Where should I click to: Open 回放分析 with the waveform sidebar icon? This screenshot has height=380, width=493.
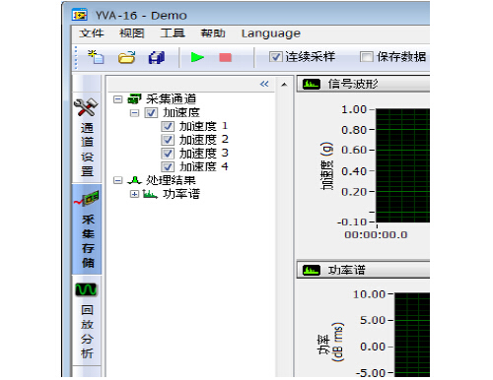click(x=86, y=289)
